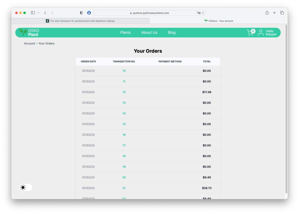Click the $17.48 total value
299x214 pixels.
tap(207, 92)
